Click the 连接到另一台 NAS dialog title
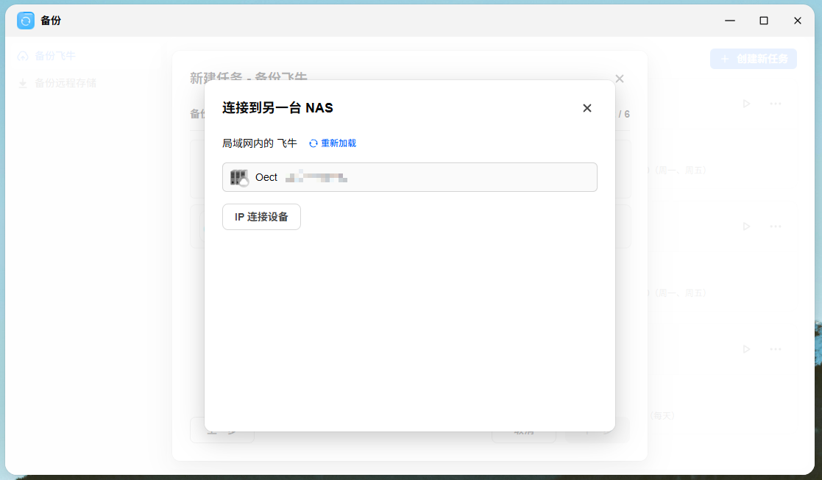The height and width of the screenshot is (480, 822). 277,108
